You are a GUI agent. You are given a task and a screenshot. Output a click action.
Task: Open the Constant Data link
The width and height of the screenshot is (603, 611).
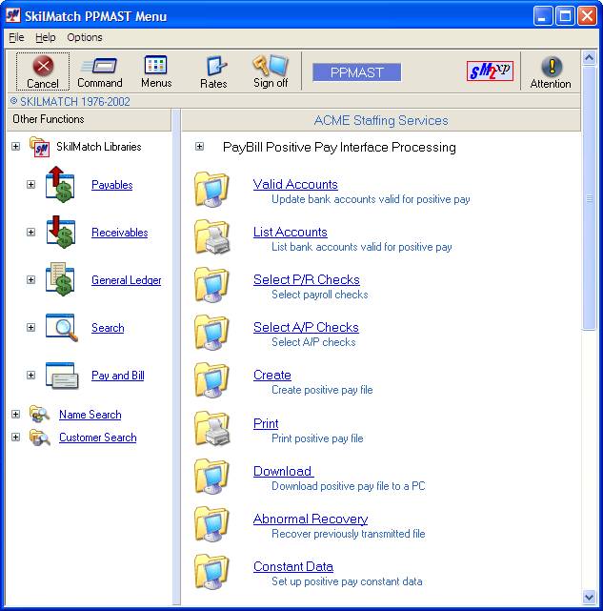[293, 566]
